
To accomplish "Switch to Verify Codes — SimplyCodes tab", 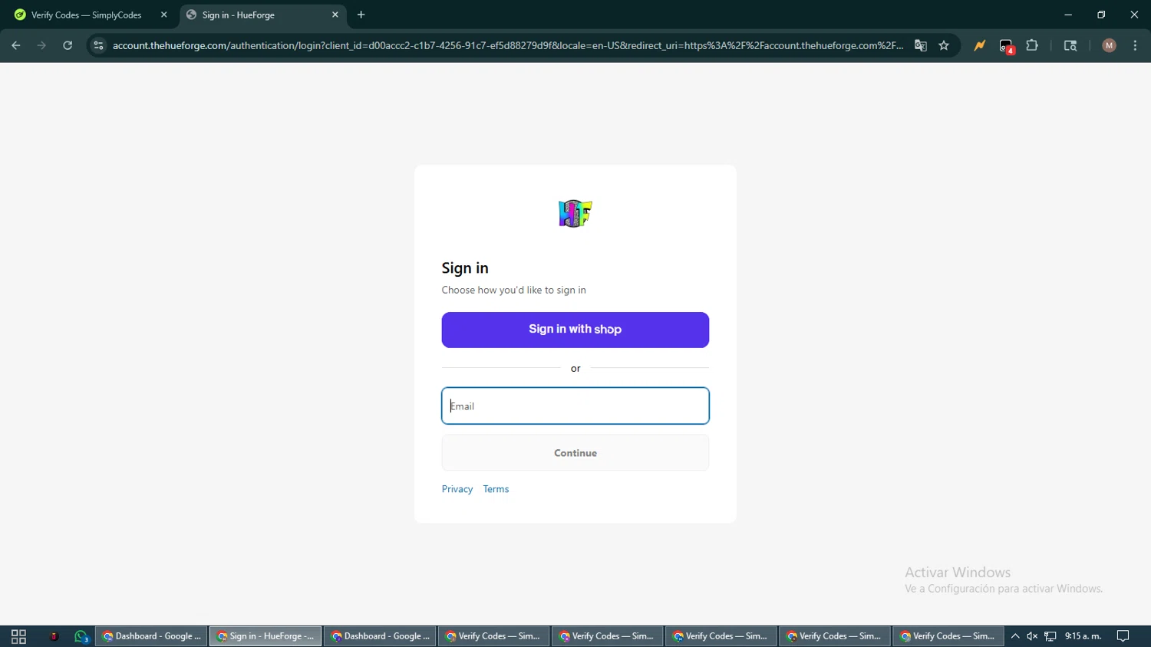I will pyautogui.click(x=86, y=15).
